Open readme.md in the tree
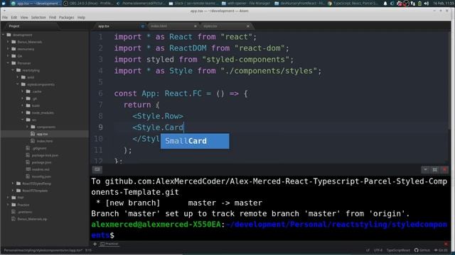The height and width of the screenshot is (255, 455). [41, 169]
